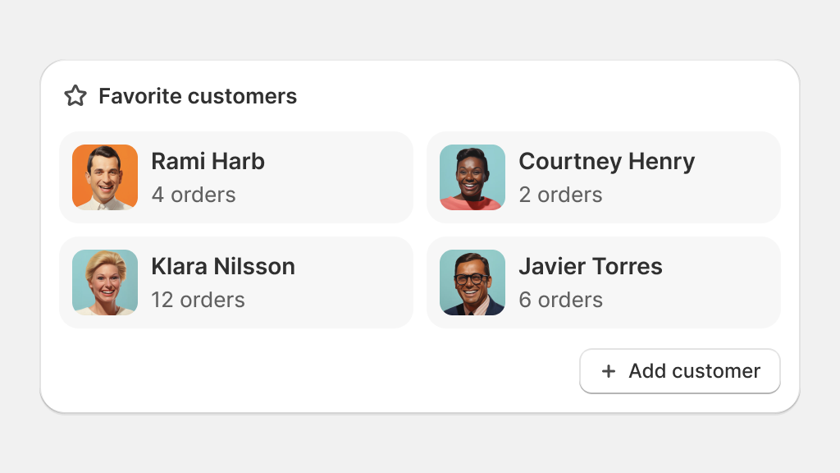Select the Courtney Henry customer name
Viewport: 840px width, 473px height.
606,162
